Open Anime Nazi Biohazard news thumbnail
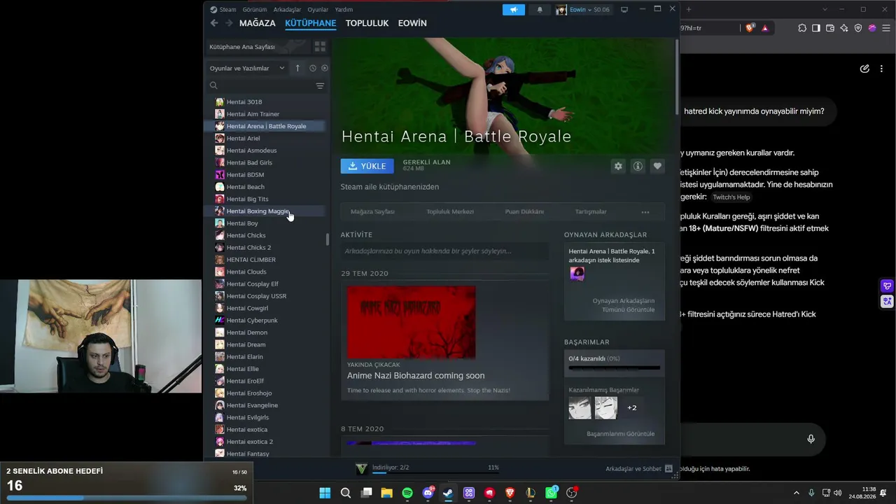This screenshot has width=896, height=504. [x=411, y=322]
